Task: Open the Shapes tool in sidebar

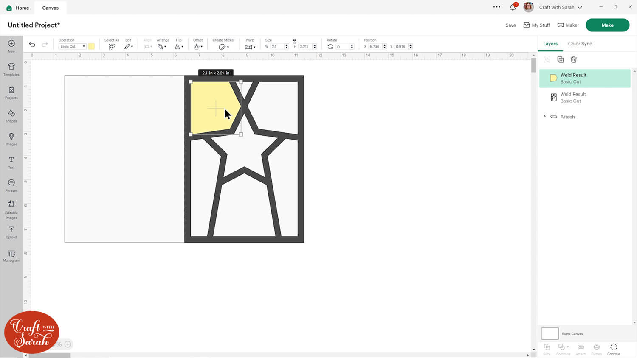Action: (x=11, y=115)
